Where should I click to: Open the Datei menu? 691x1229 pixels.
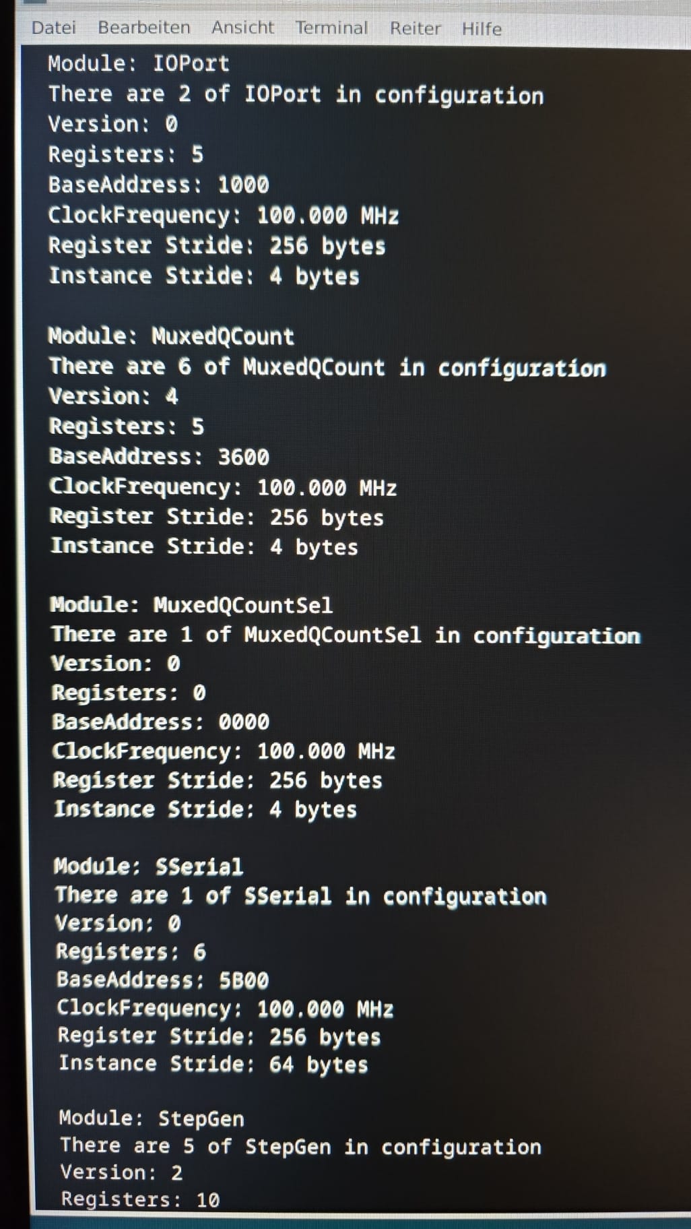[54, 28]
